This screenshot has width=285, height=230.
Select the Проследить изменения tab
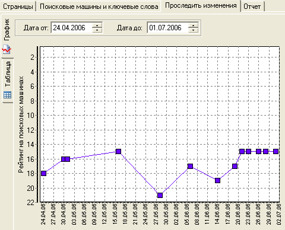click(x=201, y=6)
